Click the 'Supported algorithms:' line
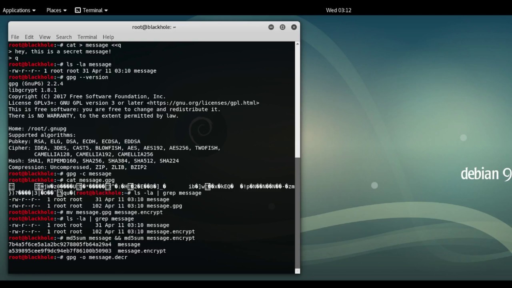Screen dimensions: 512x288 pyautogui.click(x=42, y=135)
